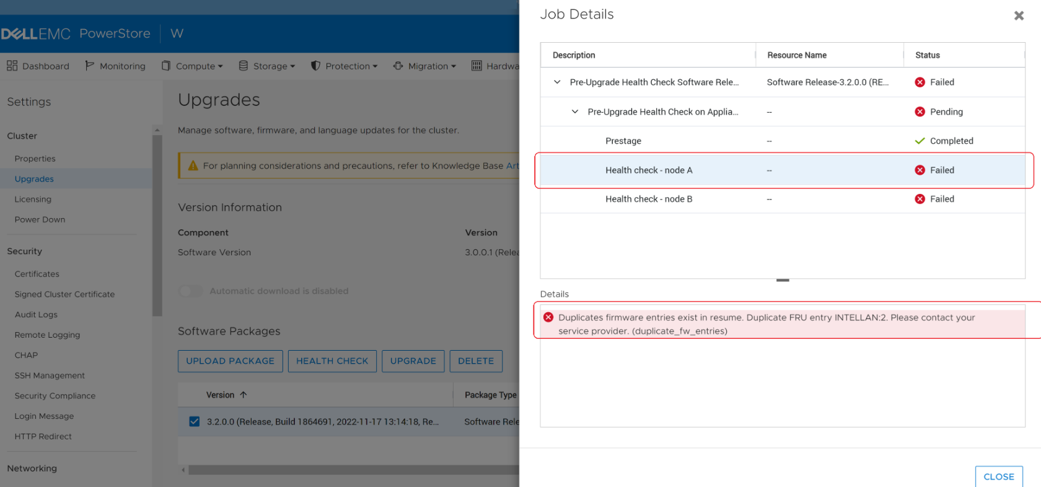
Task: Open Certificates under Security
Action: [37, 274]
